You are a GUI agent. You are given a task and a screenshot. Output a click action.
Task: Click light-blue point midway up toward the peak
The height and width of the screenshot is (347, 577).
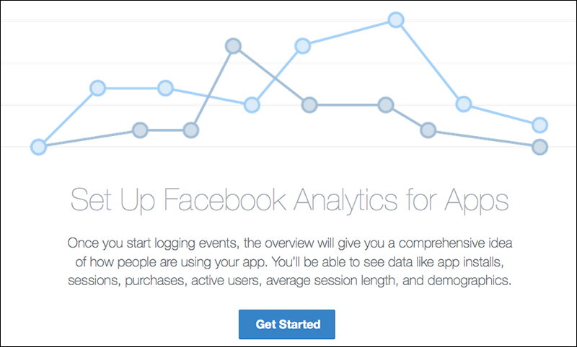[x=302, y=46]
